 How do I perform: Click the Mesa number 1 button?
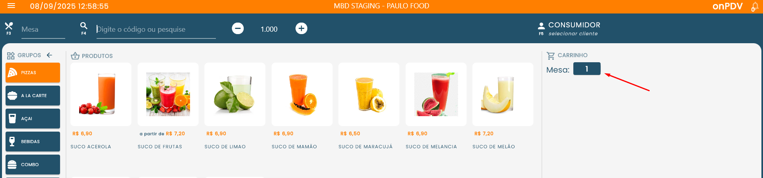click(586, 69)
